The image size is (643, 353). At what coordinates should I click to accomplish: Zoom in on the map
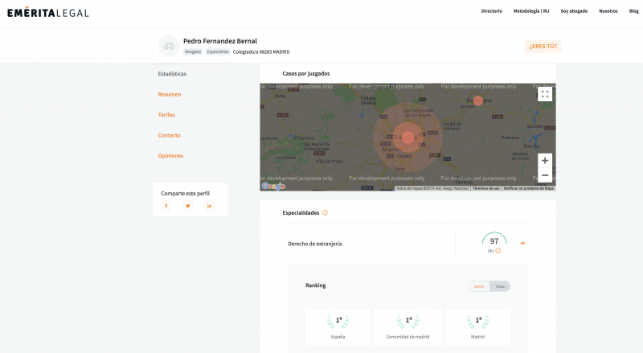(x=545, y=161)
